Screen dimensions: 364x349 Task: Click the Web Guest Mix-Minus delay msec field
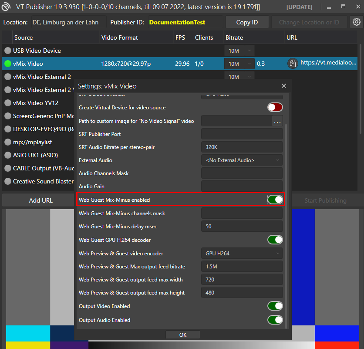pos(242,227)
